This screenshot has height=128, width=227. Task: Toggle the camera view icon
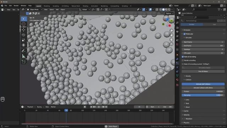[x=172, y=39]
